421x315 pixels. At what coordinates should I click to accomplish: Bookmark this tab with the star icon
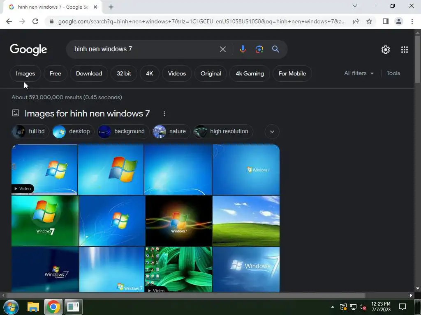pyautogui.click(x=369, y=21)
